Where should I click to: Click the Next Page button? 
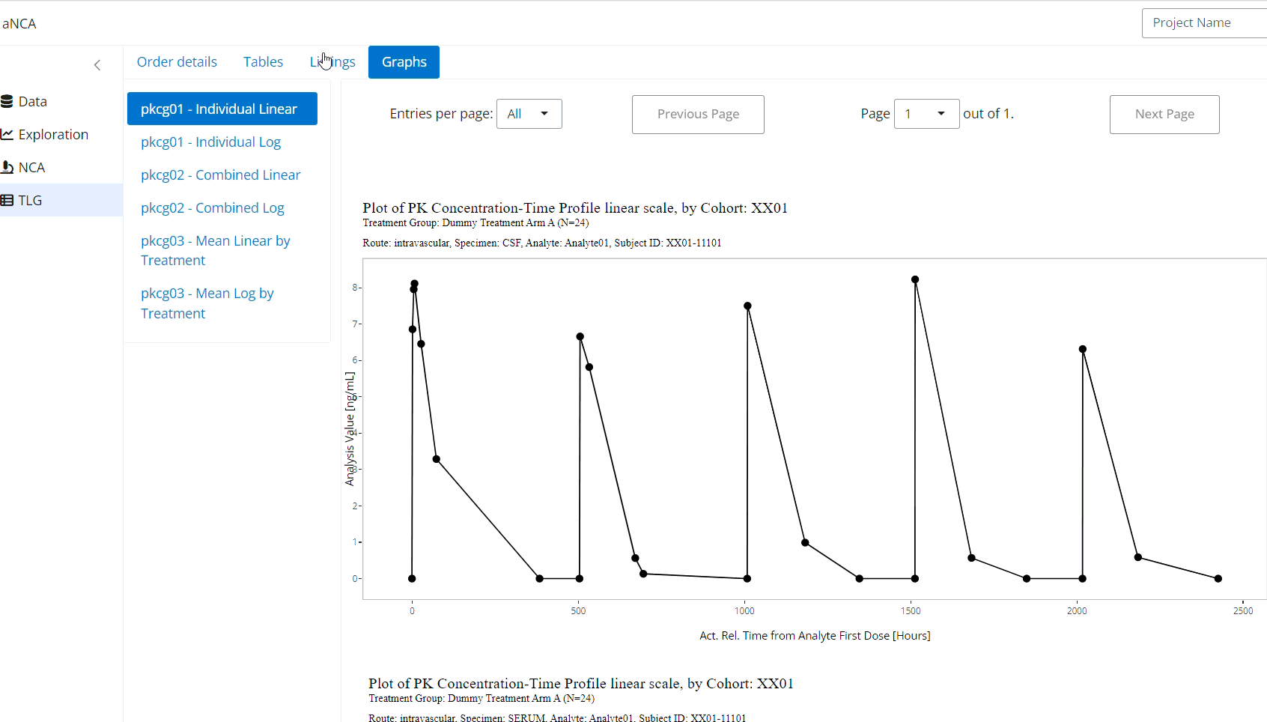pos(1164,115)
